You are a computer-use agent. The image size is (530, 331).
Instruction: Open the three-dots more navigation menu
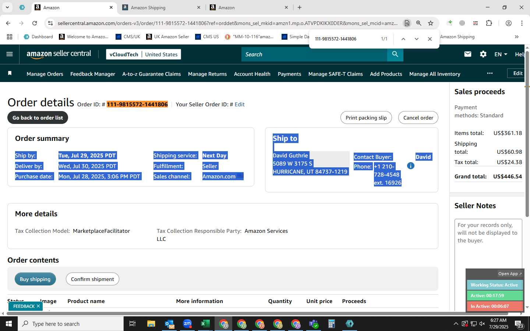490,73
